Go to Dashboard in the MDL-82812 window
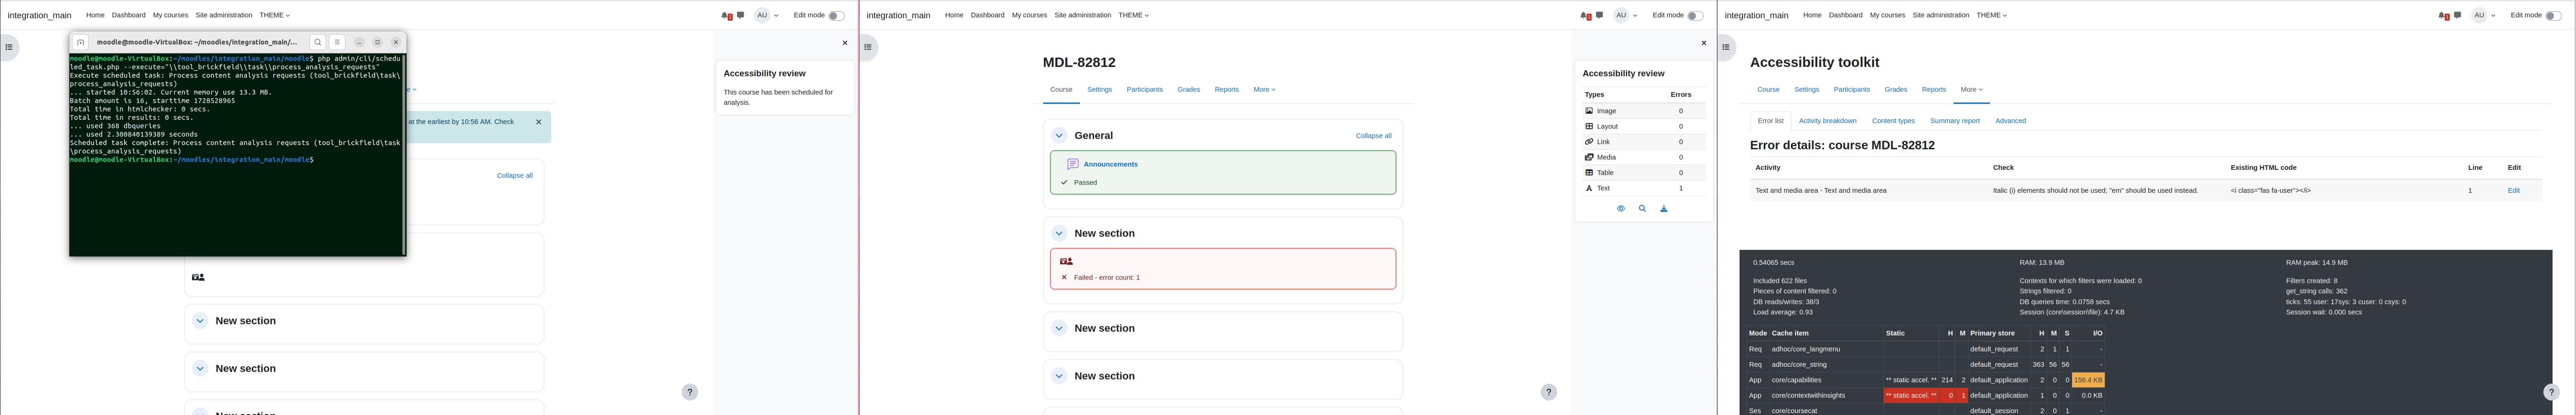This screenshot has width=2576, height=415. (987, 15)
